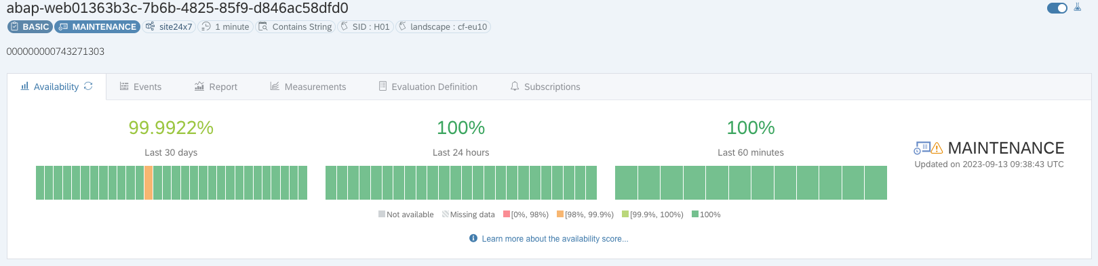
Task: Click the SID : H01 tag
Action: pos(365,27)
